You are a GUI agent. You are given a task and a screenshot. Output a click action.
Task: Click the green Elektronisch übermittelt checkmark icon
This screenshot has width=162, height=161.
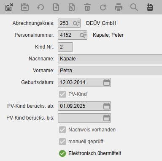pyautogui.click(x=62, y=153)
